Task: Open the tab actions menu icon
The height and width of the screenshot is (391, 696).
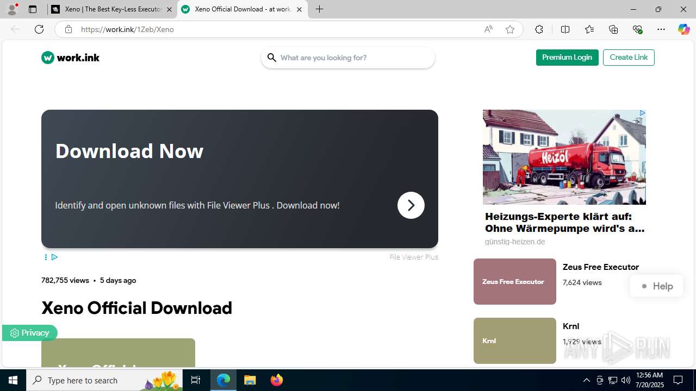Action: (33, 9)
